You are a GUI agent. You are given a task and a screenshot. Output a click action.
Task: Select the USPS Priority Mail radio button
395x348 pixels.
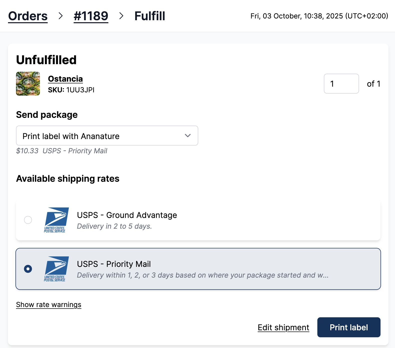click(x=28, y=269)
